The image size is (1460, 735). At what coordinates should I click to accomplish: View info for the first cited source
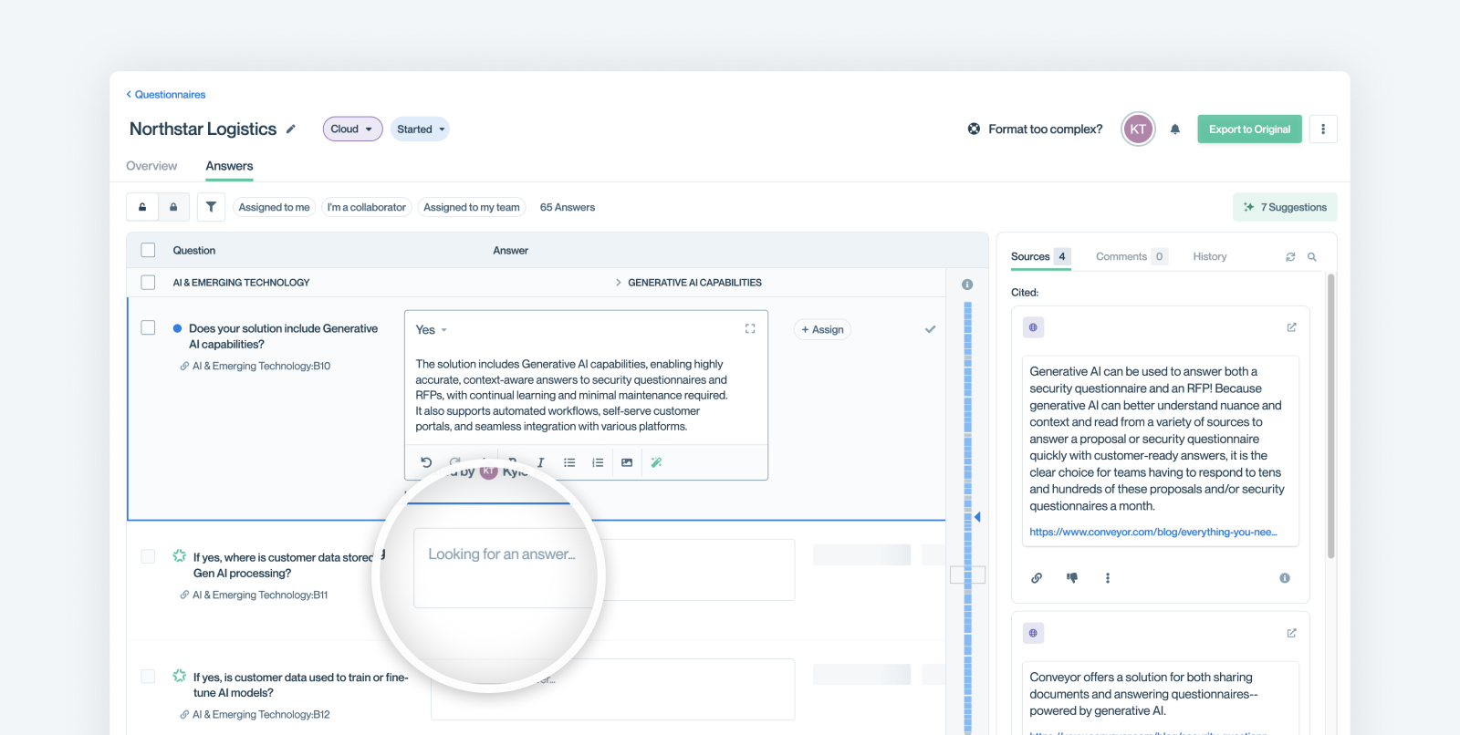click(1285, 578)
